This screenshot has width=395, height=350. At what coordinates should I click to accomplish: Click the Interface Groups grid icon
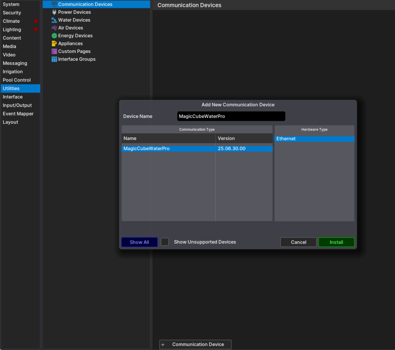tap(54, 59)
